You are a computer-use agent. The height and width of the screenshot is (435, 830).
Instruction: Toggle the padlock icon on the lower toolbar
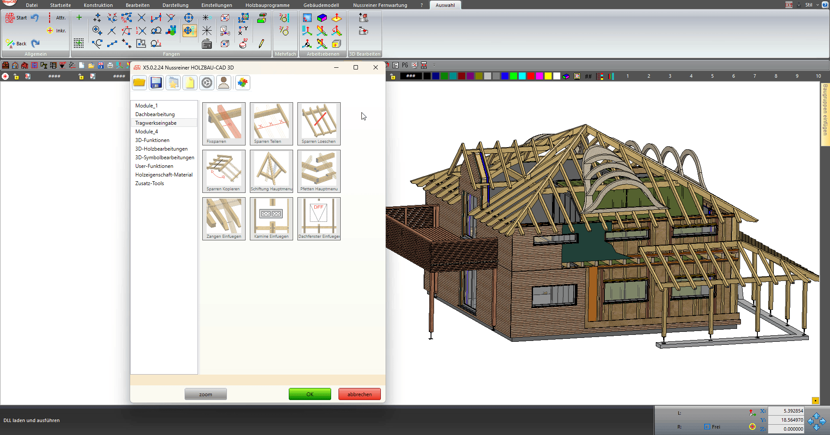[16, 76]
